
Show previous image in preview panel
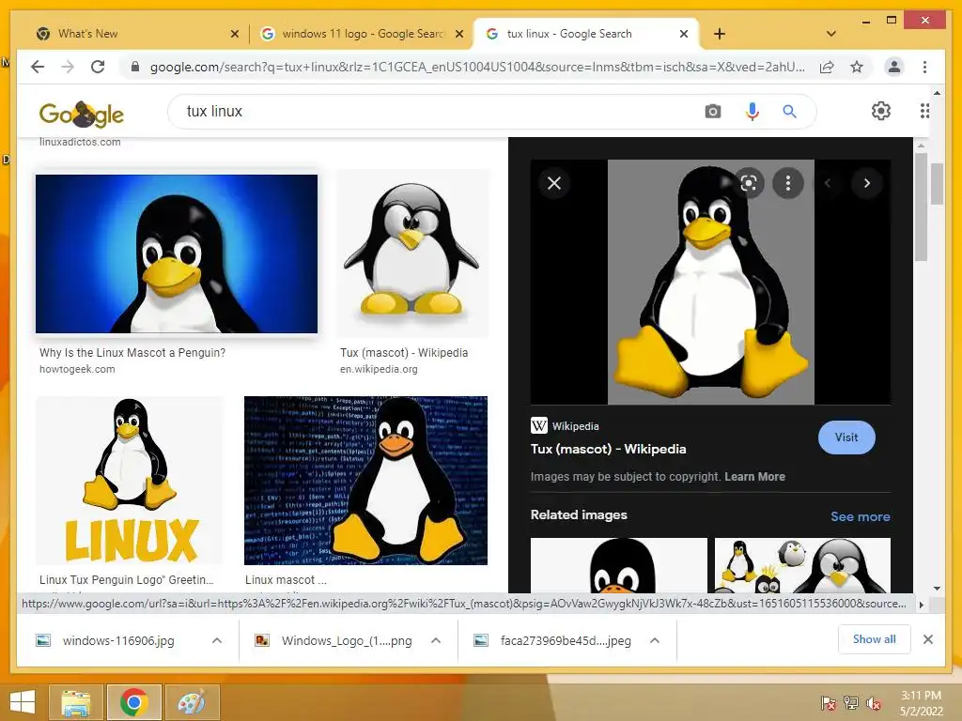point(828,183)
